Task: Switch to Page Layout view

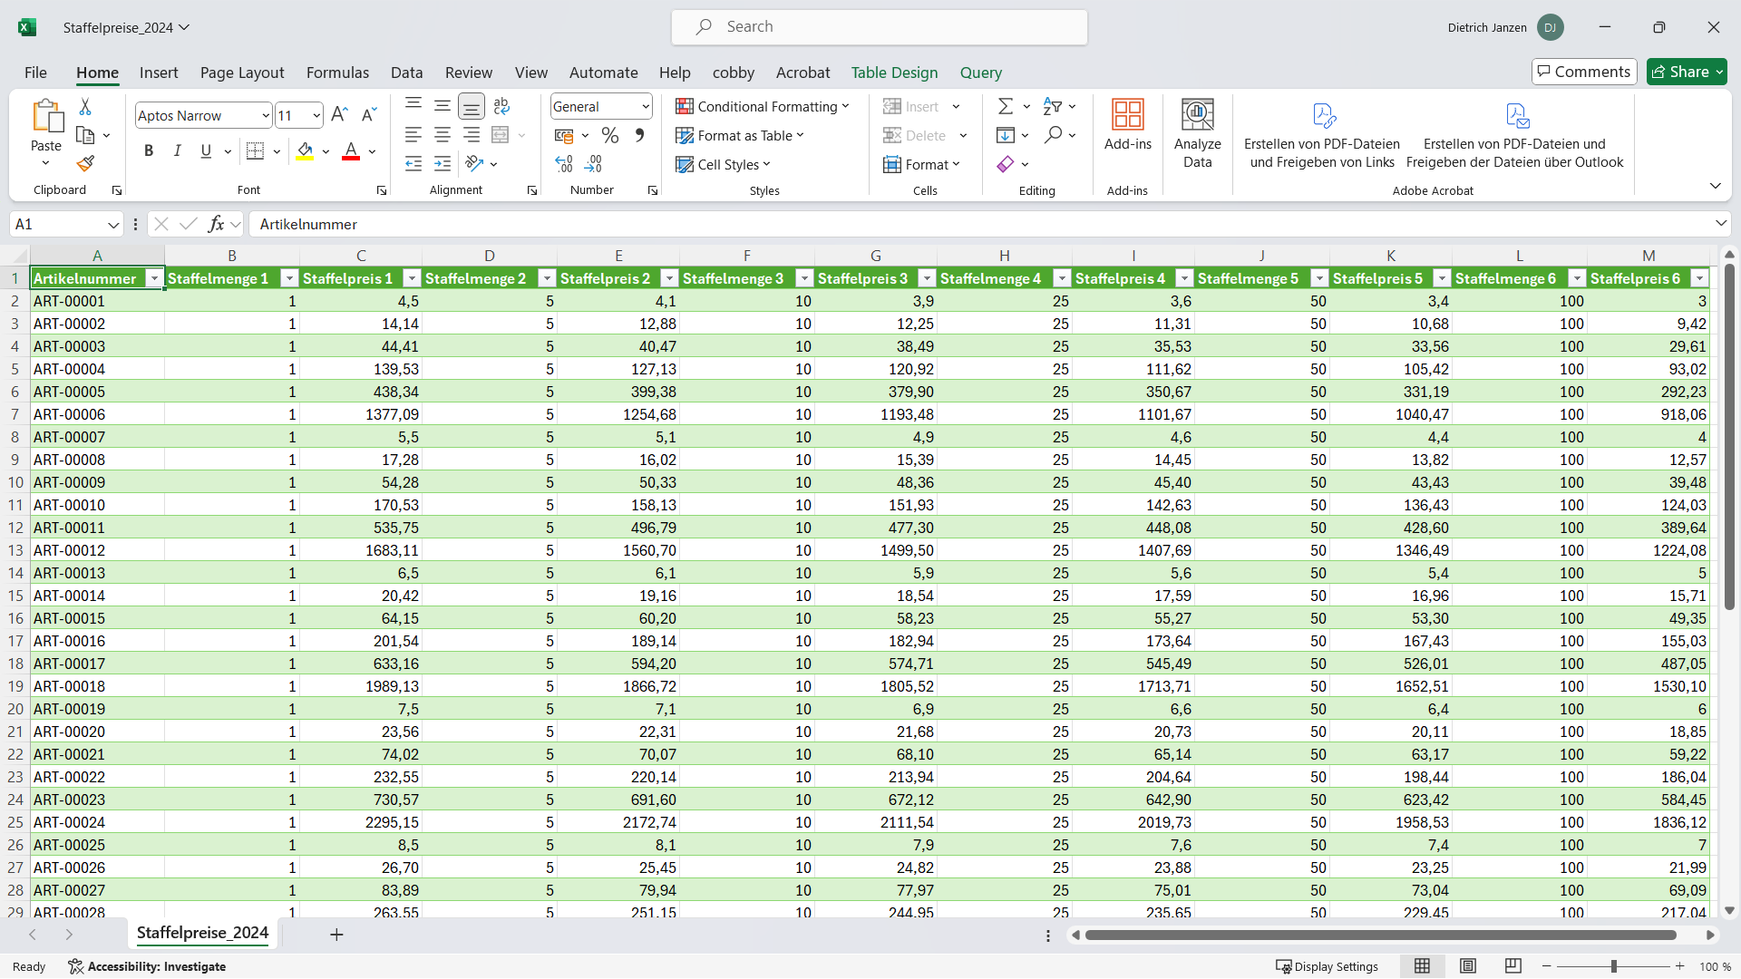Action: click(x=1467, y=966)
